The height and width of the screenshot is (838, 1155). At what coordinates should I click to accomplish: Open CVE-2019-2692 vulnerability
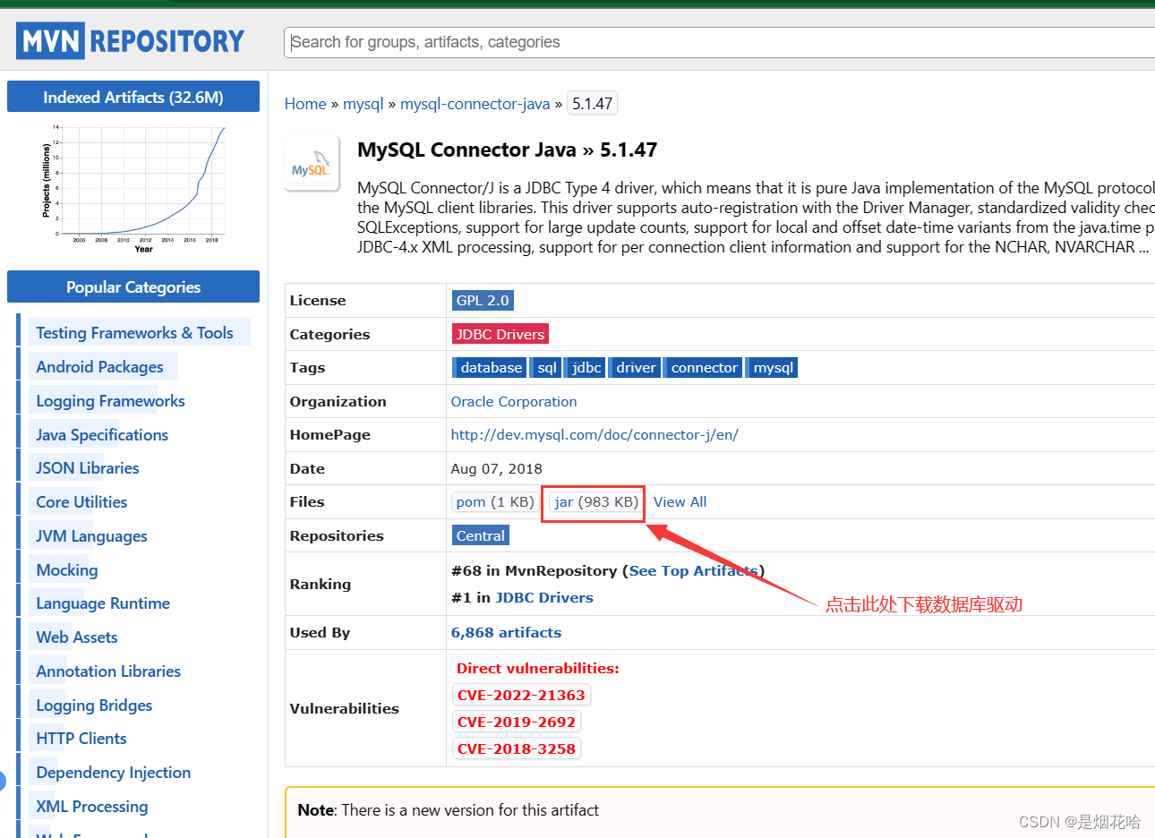517,723
